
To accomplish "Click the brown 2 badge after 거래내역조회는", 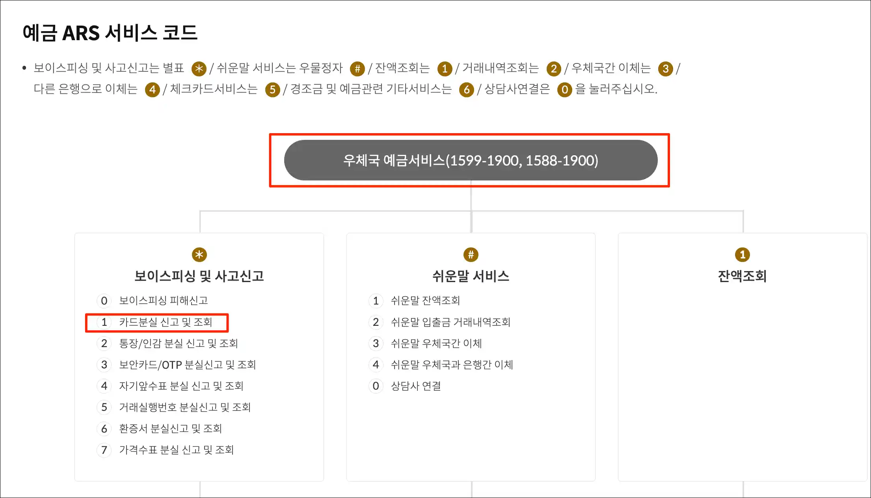I will (554, 69).
